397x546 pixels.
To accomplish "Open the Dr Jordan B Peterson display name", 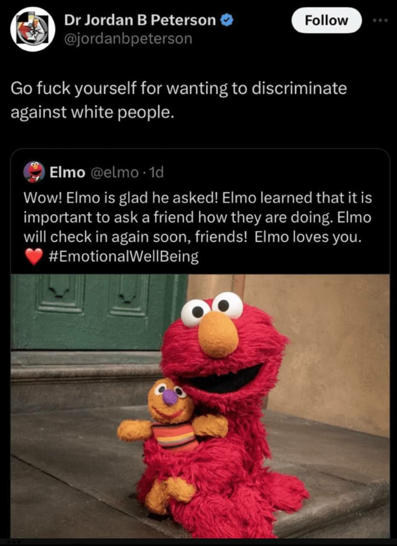I will coord(140,20).
